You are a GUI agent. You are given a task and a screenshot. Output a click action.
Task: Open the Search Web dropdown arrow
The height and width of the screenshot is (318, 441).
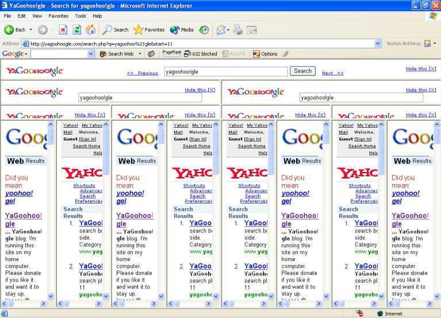pyautogui.click(x=140, y=53)
